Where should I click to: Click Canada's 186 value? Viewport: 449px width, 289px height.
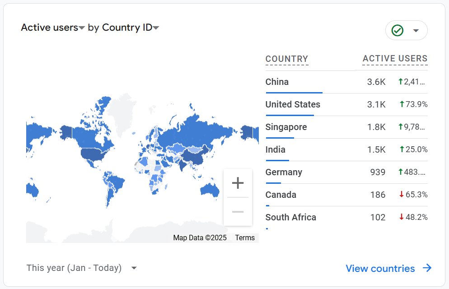pos(378,195)
